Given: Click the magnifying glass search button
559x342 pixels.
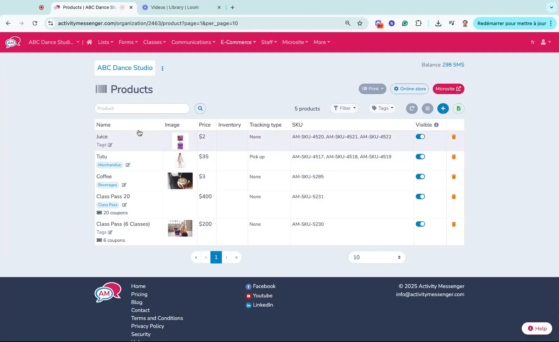Looking at the screenshot, I should tap(200, 108).
